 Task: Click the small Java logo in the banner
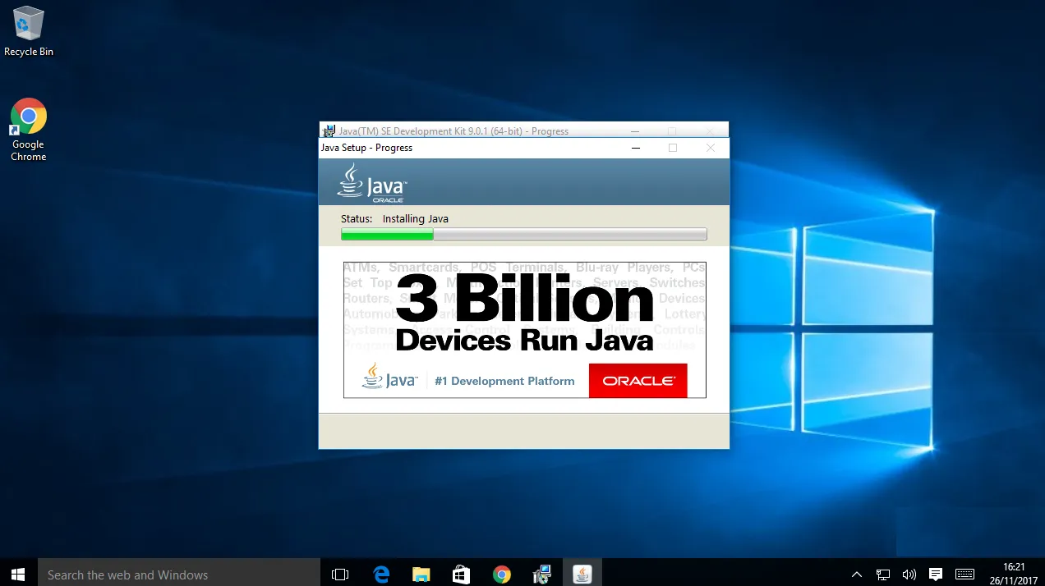tap(389, 378)
